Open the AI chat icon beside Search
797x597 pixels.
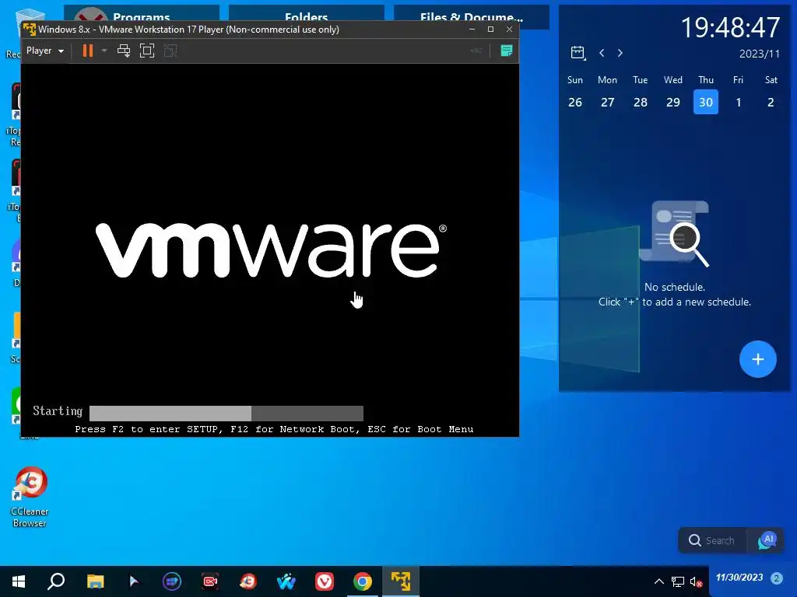(767, 540)
